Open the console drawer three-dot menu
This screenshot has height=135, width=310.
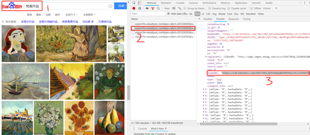pyautogui.click(x=134, y=129)
